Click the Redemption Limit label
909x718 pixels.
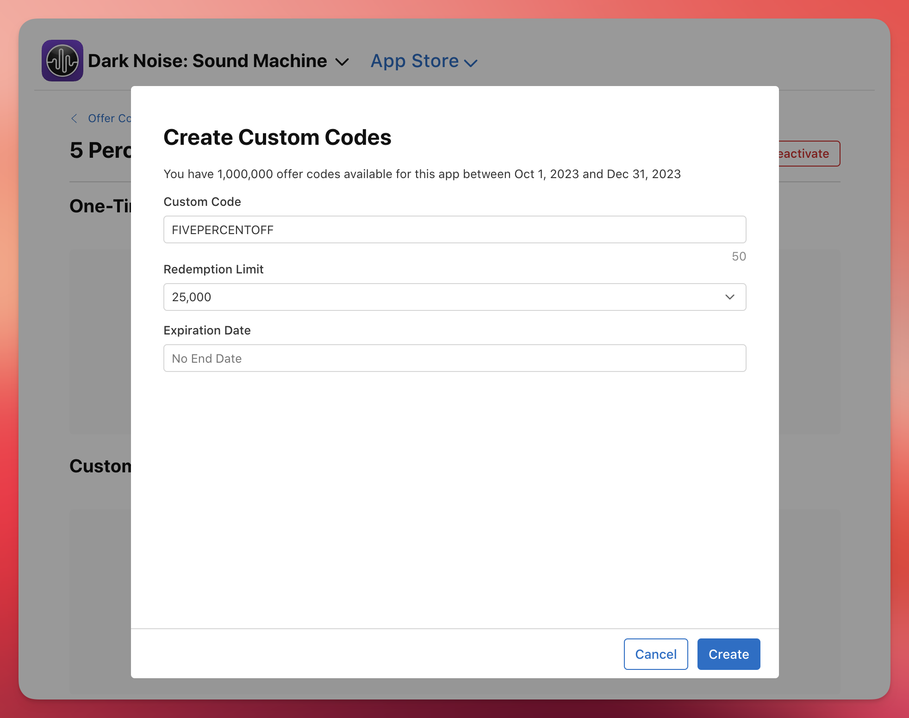pyautogui.click(x=213, y=269)
